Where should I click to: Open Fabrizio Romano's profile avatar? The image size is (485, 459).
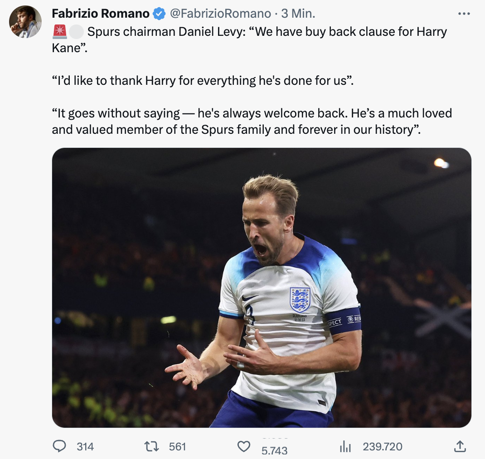(25, 22)
